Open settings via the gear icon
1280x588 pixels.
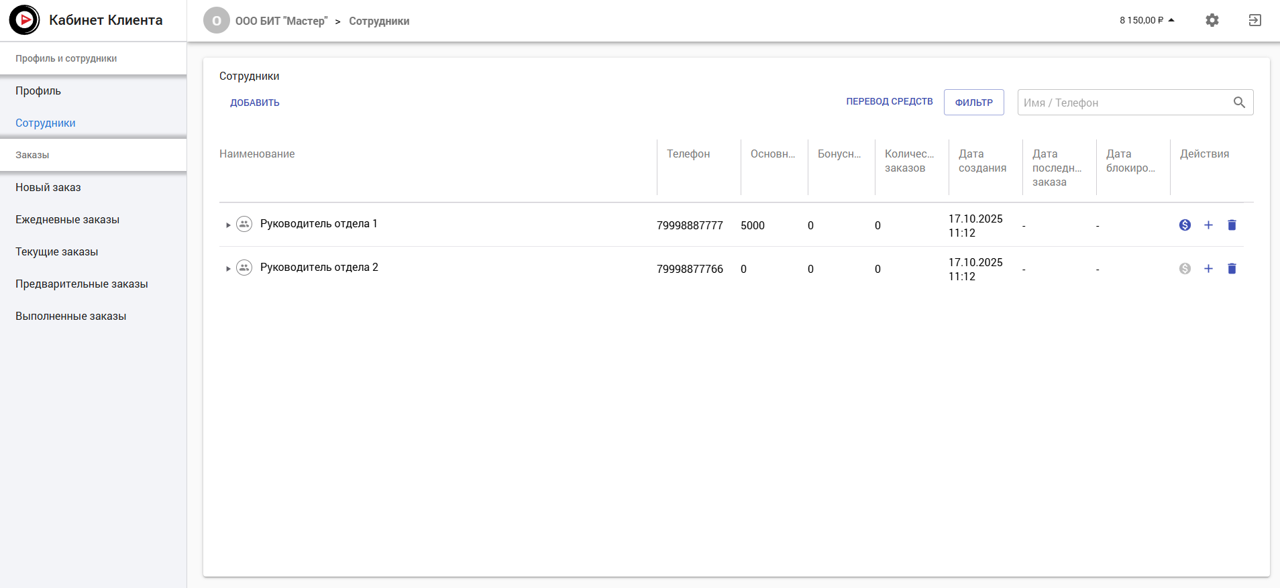pyautogui.click(x=1212, y=20)
